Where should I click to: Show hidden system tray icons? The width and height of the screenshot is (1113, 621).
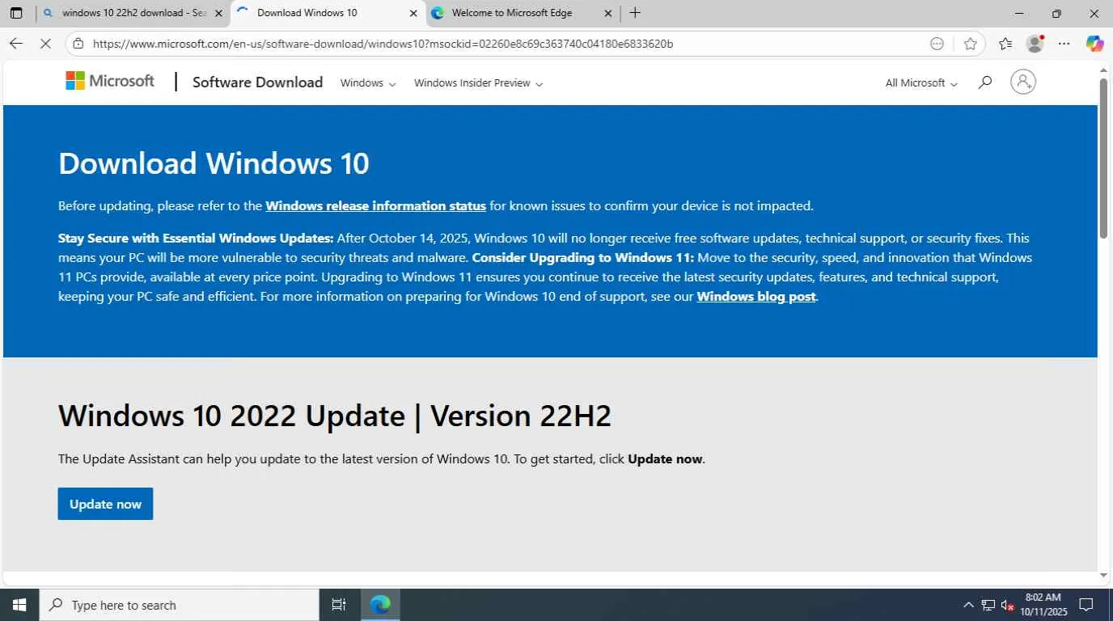pyautogui.click(x=968, y=605)
